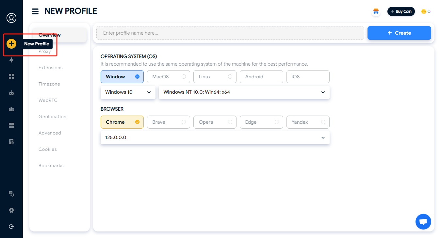Open the document report sidebar icon
This screenshot has height=238, width=441.
[11, 142]
